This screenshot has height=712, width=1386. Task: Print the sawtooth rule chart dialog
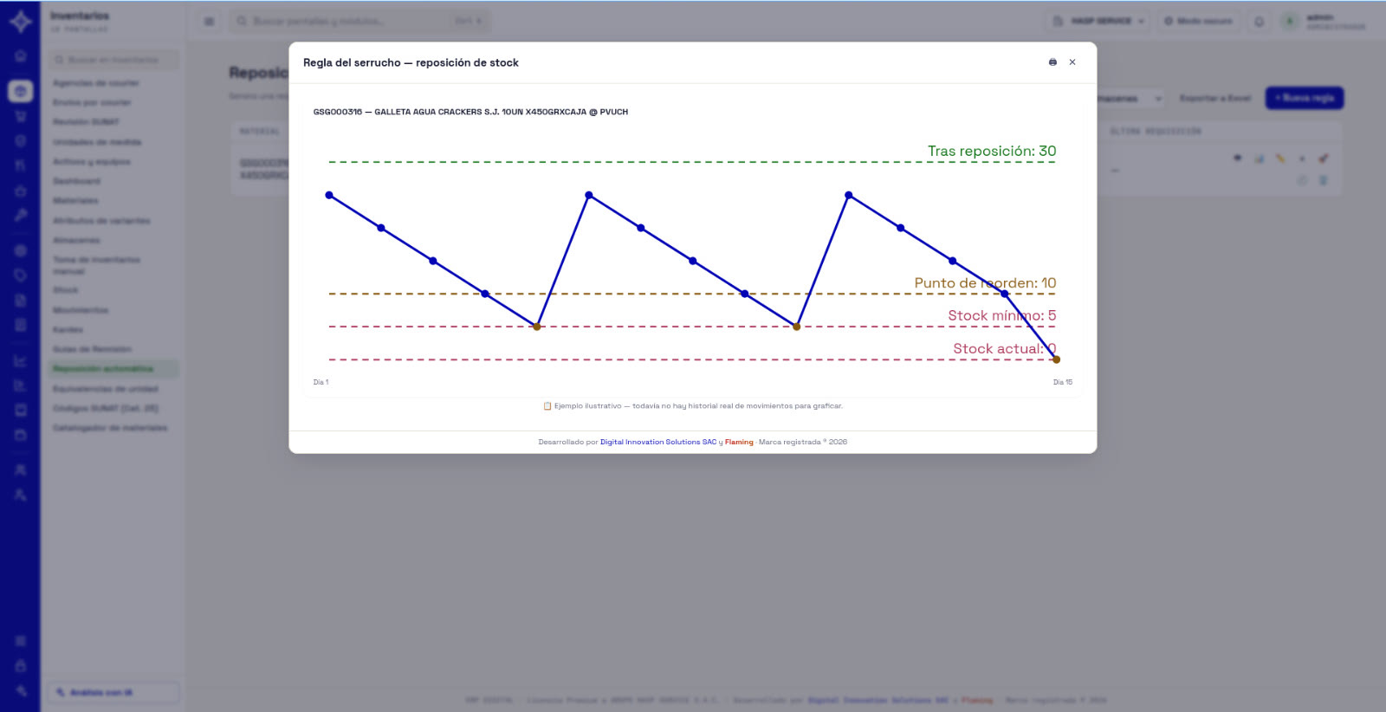point(1052,62)
